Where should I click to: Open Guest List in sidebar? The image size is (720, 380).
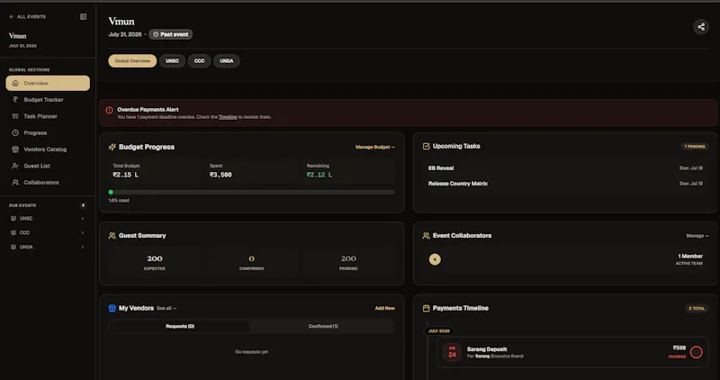(x=48, y=166)
